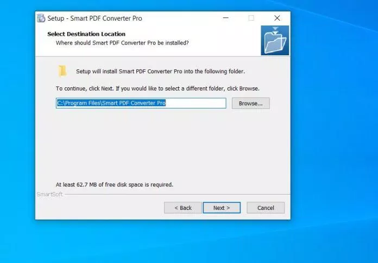The image size is (378, 263).
Task: Click the 'Setup - Smart PDF Converter Pro' window title
Action: tap(94, 18)
